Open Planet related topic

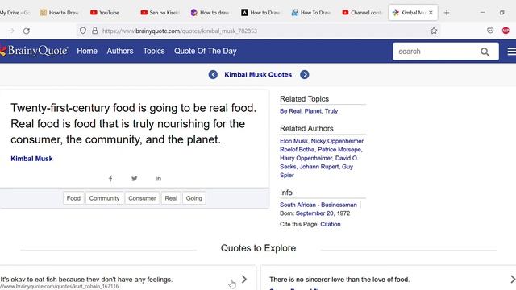click(x=313, y=111)
